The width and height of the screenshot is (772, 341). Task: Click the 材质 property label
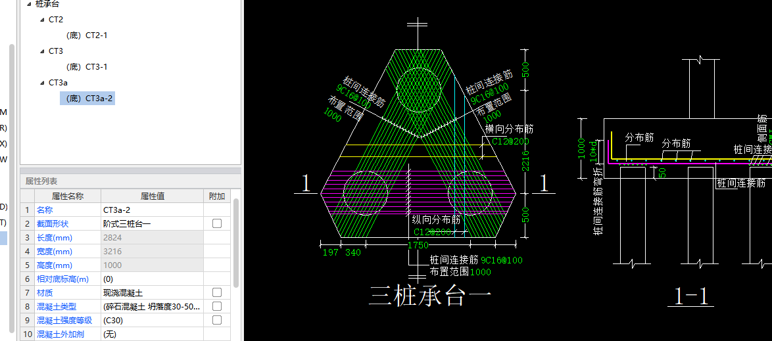click(45, 293)
